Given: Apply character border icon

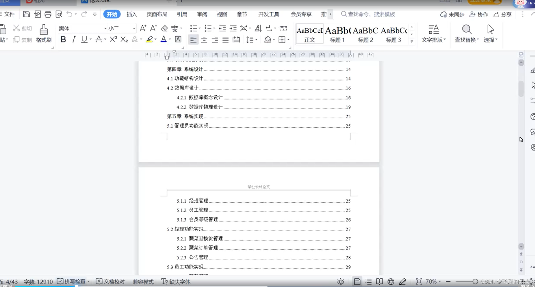Looking at the screenshot, I should click(x=178, y=39).
